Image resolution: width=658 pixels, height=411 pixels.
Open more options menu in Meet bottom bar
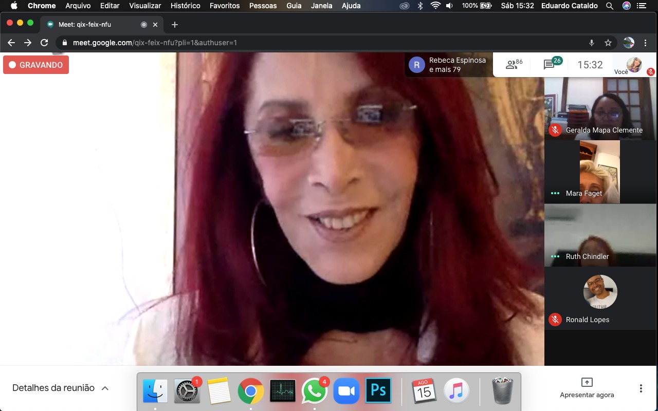[x=641, y=388]
